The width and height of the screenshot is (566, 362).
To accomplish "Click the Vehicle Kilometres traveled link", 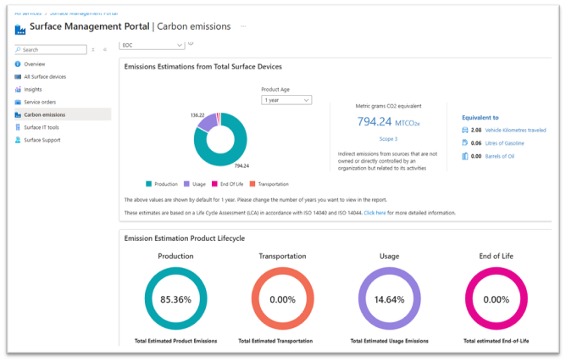I will tap(515, 131).
